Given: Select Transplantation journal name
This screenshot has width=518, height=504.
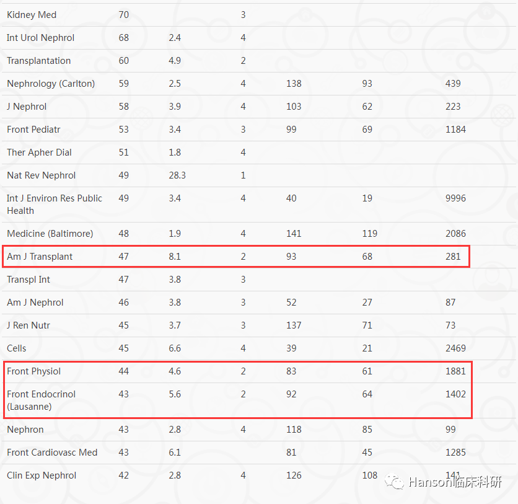Looking at the screenshot, I should (38, 61).
